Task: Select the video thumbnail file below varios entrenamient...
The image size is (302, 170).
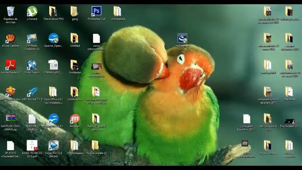Action: 96,66
